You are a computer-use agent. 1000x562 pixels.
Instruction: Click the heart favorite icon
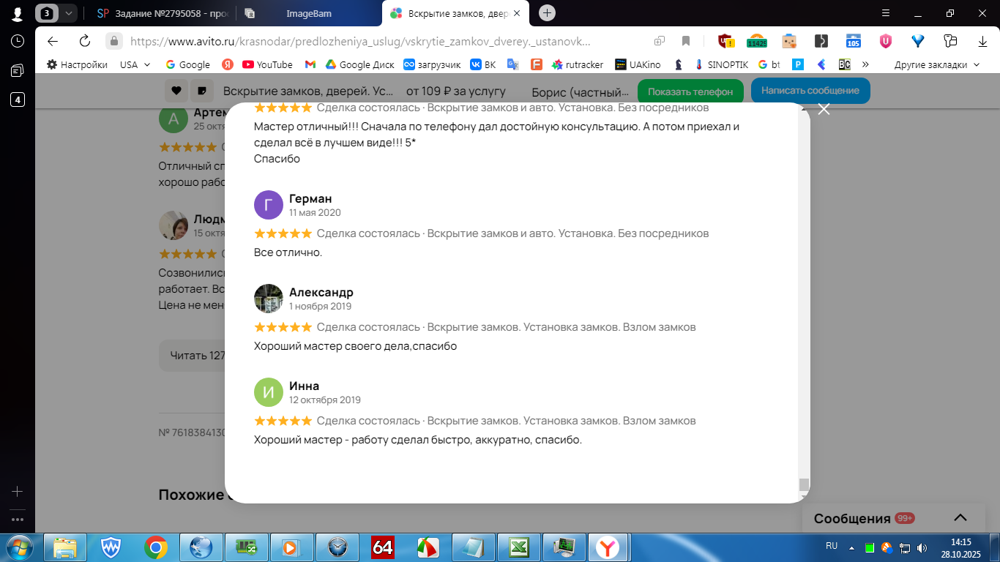coord(176,91)
